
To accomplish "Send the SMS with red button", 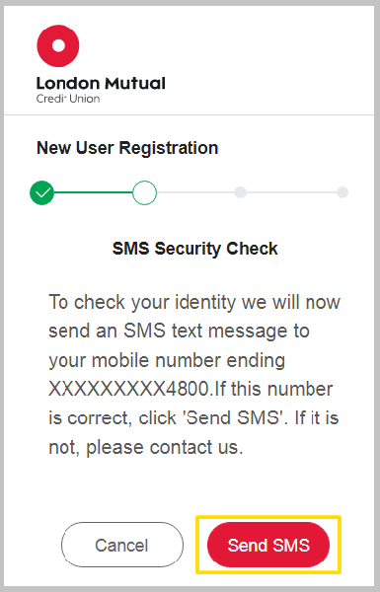I will [268, 545].
